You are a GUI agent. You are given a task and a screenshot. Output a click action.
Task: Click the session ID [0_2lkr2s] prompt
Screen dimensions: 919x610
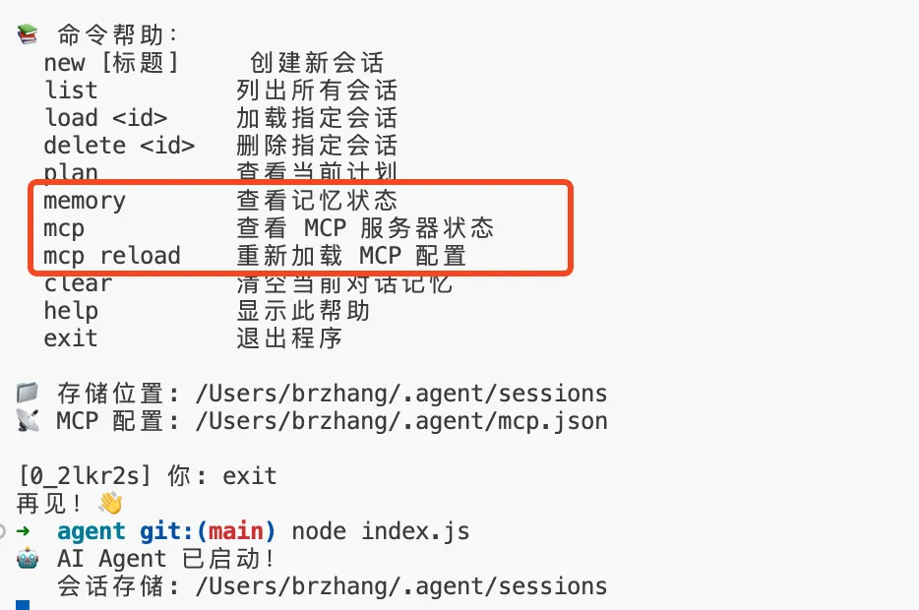pos(85,476)
